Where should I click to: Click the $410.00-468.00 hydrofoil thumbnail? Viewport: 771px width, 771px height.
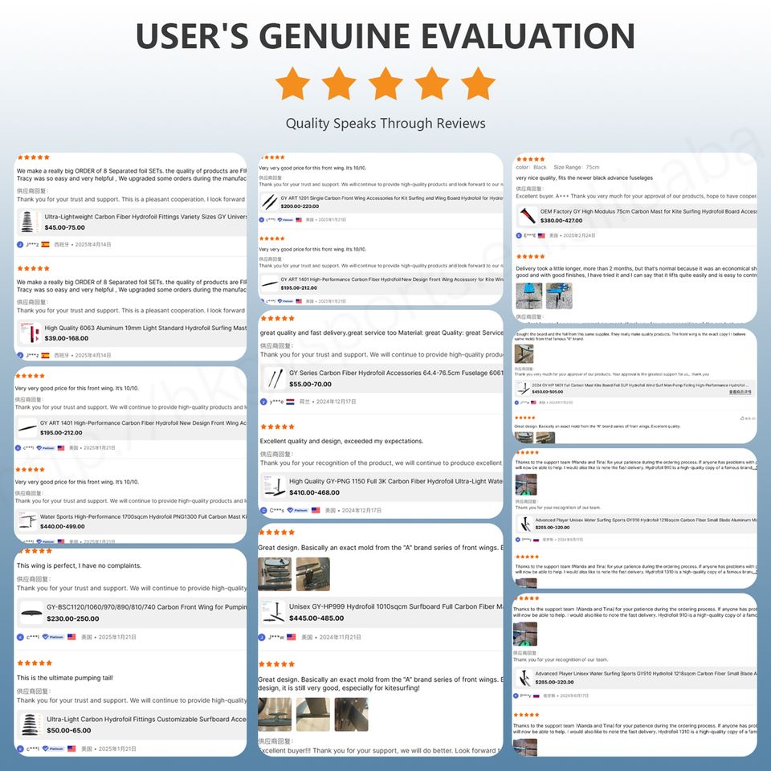pyautogui.click(x=274, y=487)
